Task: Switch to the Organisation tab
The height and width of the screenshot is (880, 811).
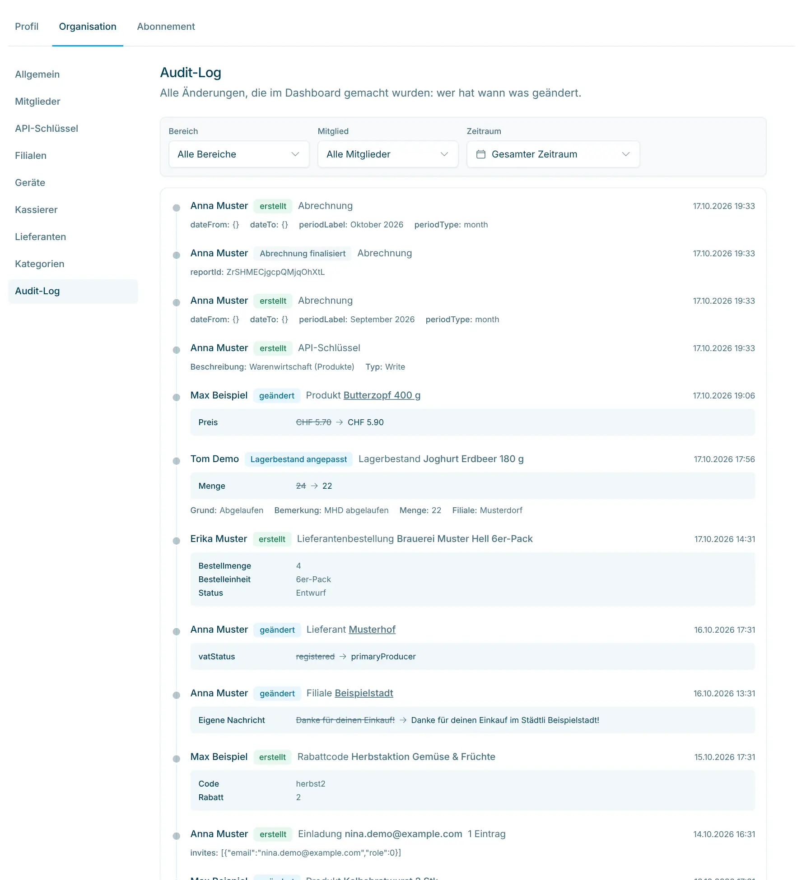Action: (x=88, y=27)
